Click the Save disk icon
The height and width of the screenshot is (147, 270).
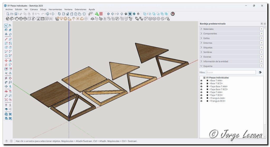(x=16, y=14)
